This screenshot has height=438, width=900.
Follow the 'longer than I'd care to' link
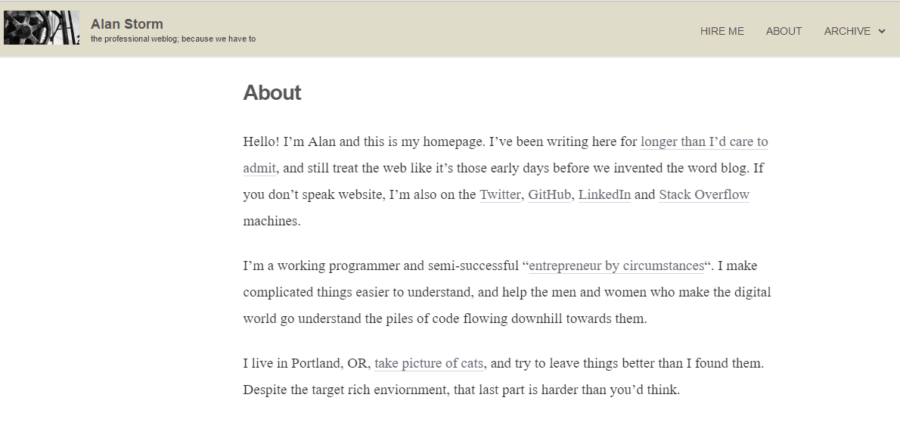point(704,141)
